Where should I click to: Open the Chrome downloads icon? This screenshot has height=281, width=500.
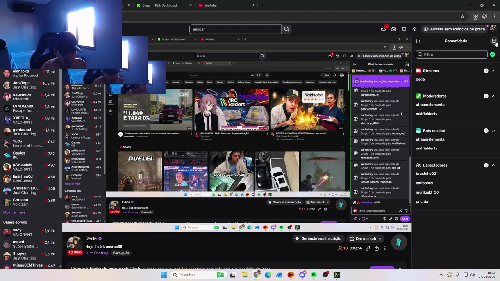(475, 16)
